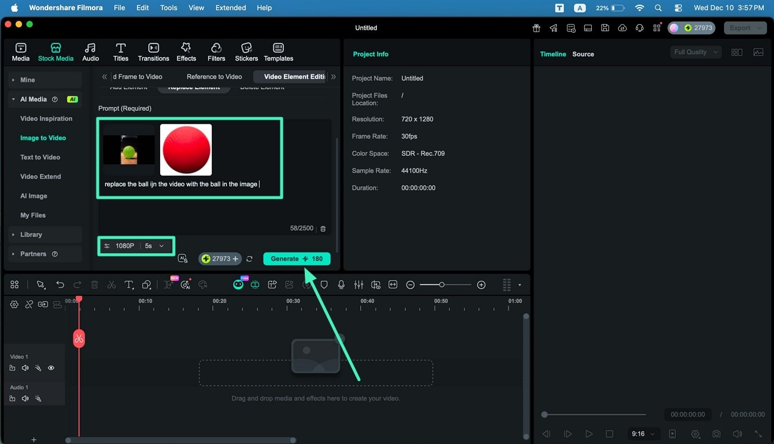The image size is (774, 444).
Task: Open the audio mixer panel
Action: tap(358, 284)
